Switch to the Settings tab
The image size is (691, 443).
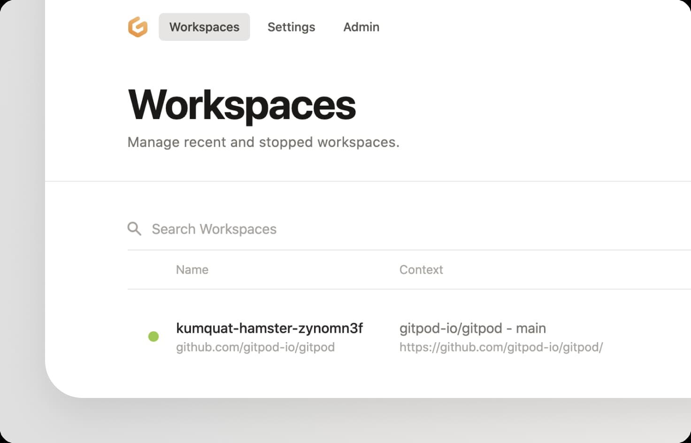(x=291, y=27)
